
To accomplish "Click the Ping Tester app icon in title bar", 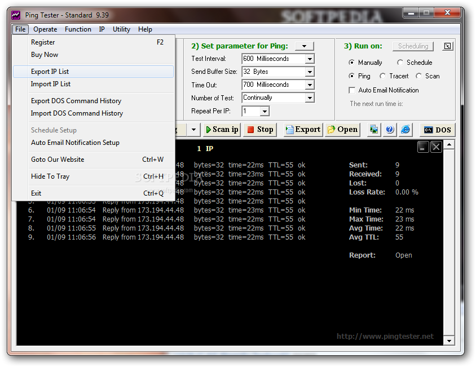I will (16, 15).
